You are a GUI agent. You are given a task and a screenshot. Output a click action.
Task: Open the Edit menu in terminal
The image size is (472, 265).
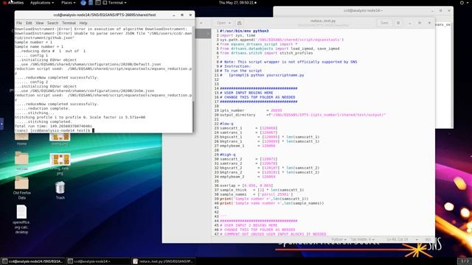pos(29,23)
